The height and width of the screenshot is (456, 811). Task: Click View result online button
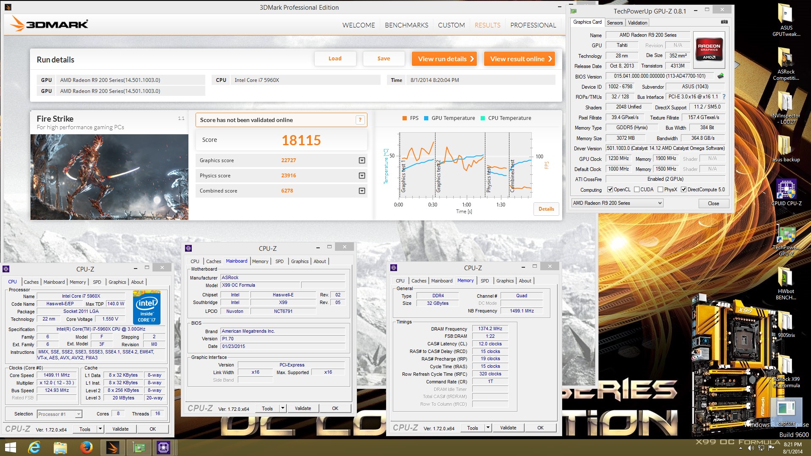coord(520,59)
